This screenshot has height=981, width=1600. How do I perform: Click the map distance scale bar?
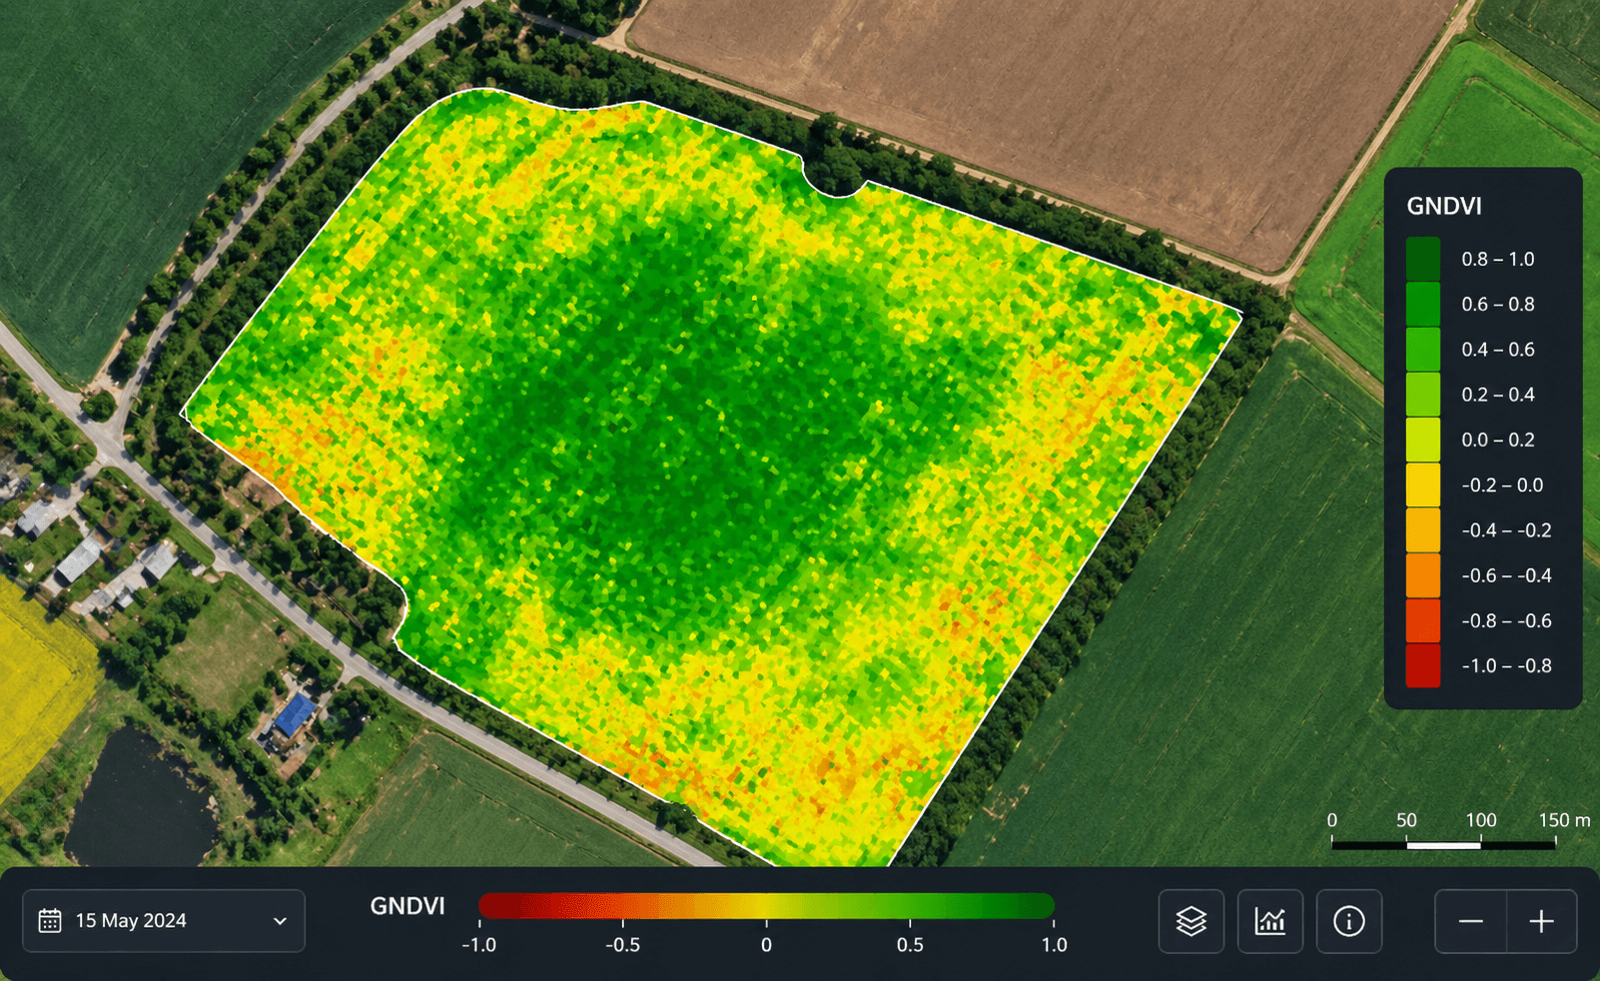click(1443, 844)
